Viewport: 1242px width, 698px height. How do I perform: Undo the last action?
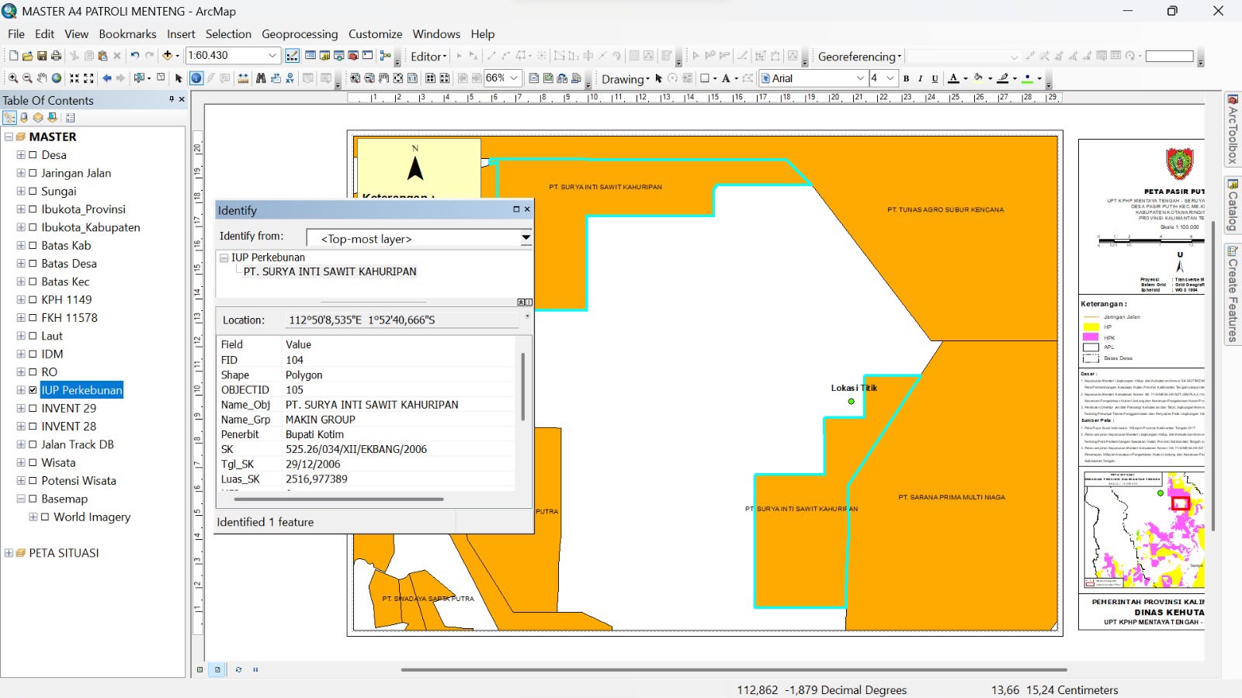[135, 56]
